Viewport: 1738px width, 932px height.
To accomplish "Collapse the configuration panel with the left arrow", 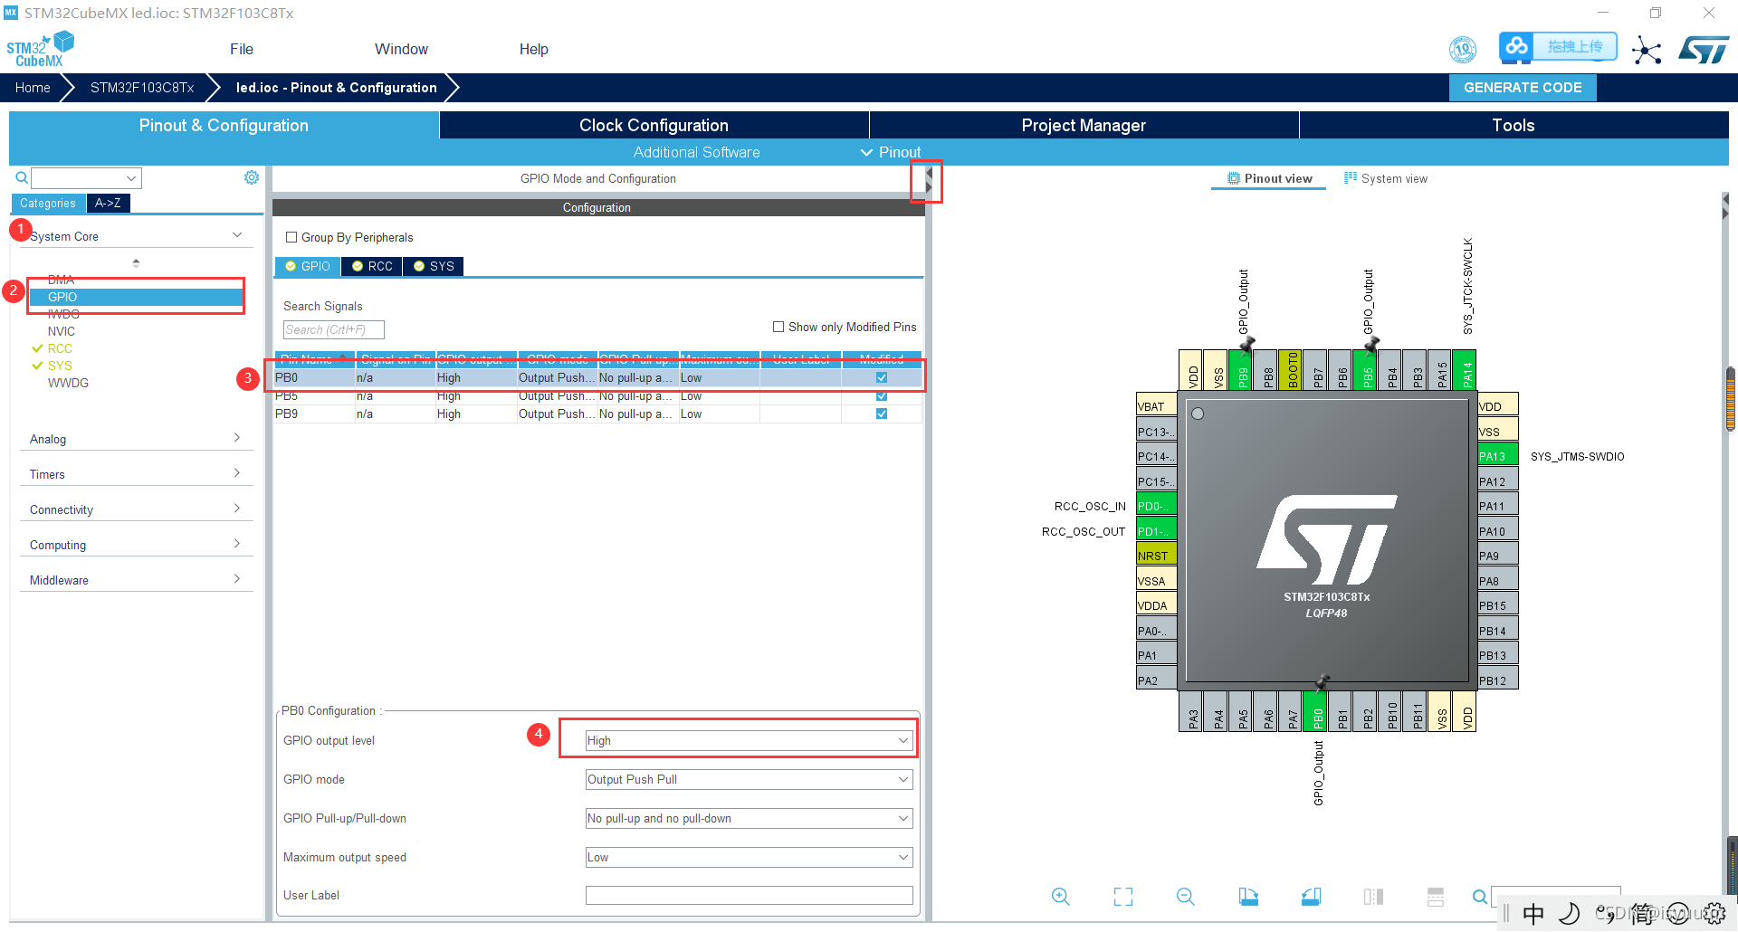I will pos(929,172).
